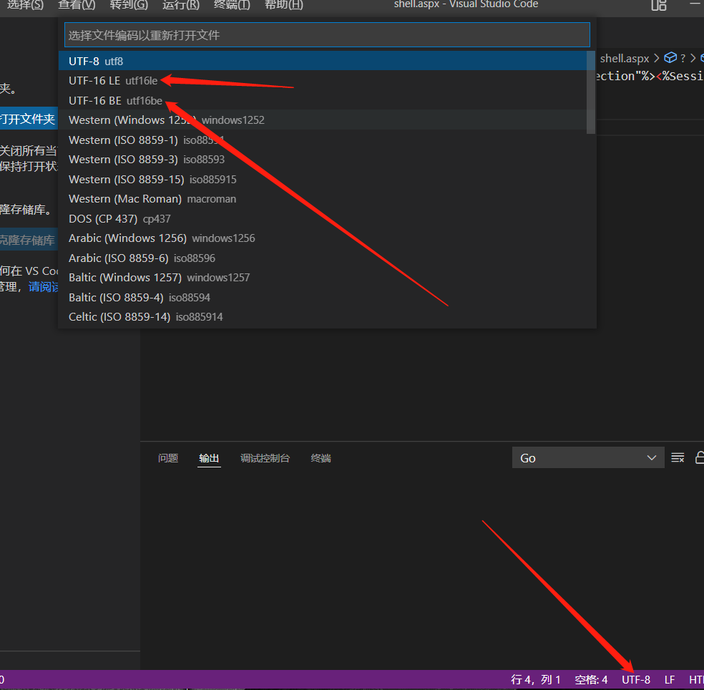The width and height of the screenshot is (704, 690).
Task: Click 行 4, 列 1 in status bar
Action: pyautogui.click(x=536, y=680)
